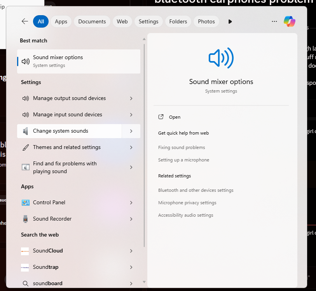Click the Change system sounds speaker icon
This screenshot has height=291, width=316.
point(25,131)
